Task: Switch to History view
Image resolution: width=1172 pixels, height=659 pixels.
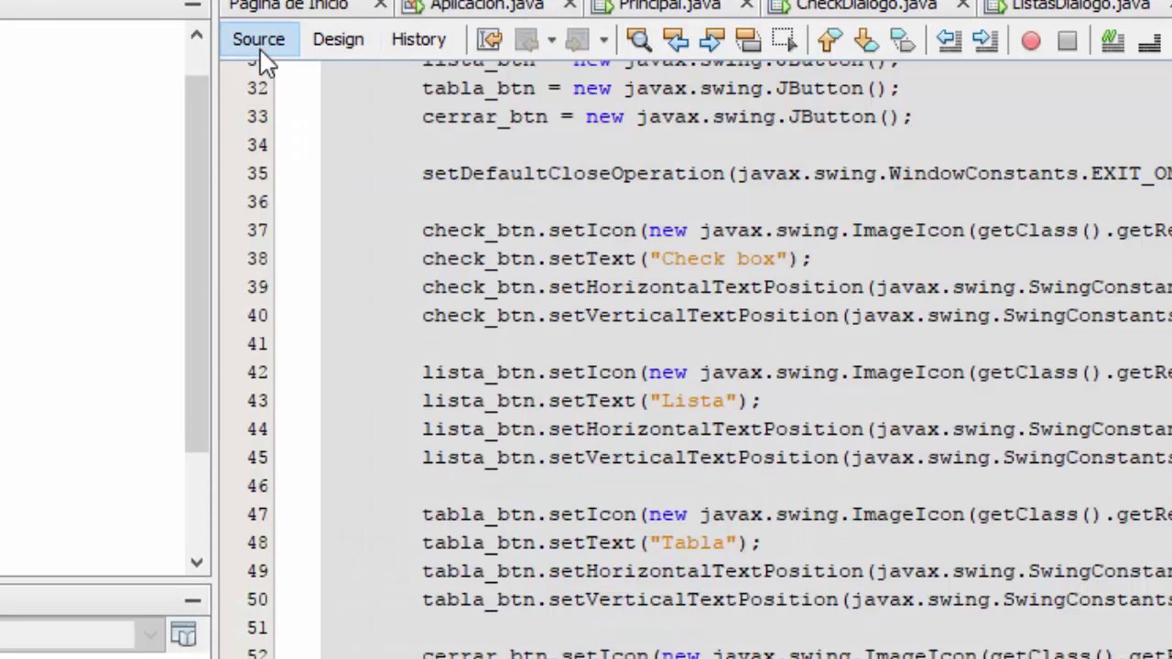Action: pos(418,39)
